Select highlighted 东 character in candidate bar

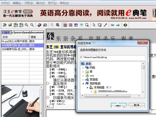coord(50,36)
